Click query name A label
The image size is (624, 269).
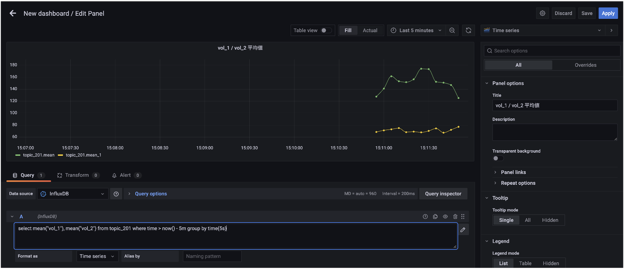point(21,217)
